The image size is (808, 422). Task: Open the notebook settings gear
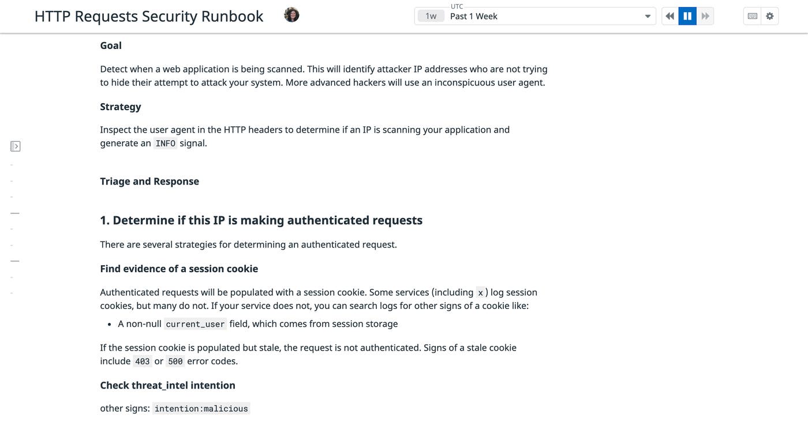pos(770,16)
